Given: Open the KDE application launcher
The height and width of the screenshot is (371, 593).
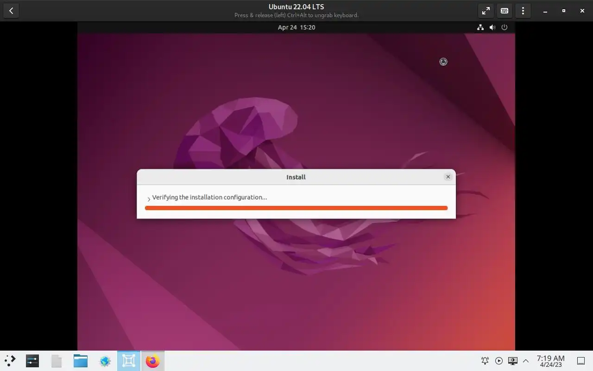Looking at the screenshot, I should (10, 361).
